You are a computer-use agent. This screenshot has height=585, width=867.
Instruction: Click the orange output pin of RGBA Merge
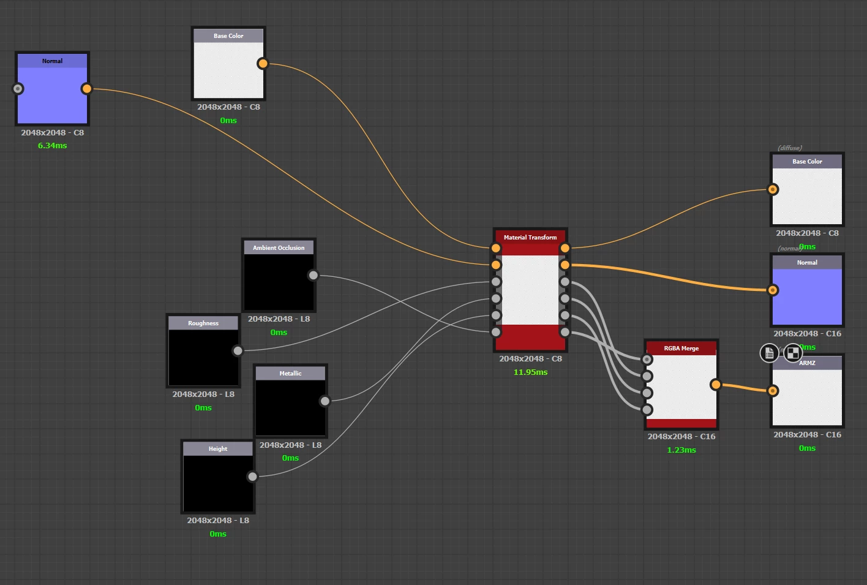point(716,385)
